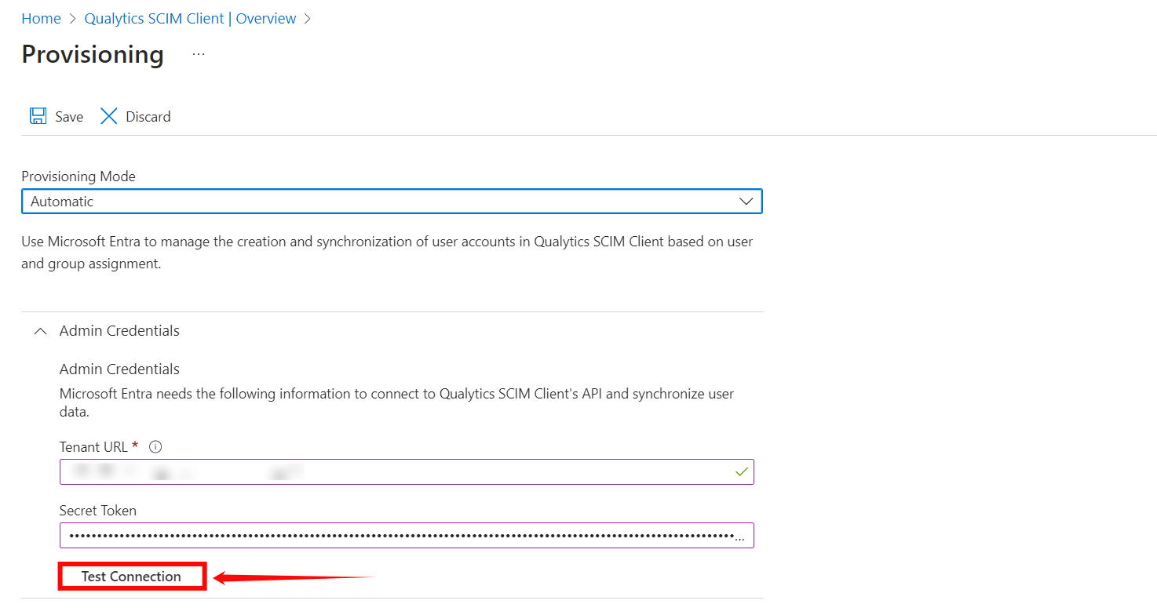Click the green checkmark in Tenant URL field

pyautogui.click(x=741, y=471)
